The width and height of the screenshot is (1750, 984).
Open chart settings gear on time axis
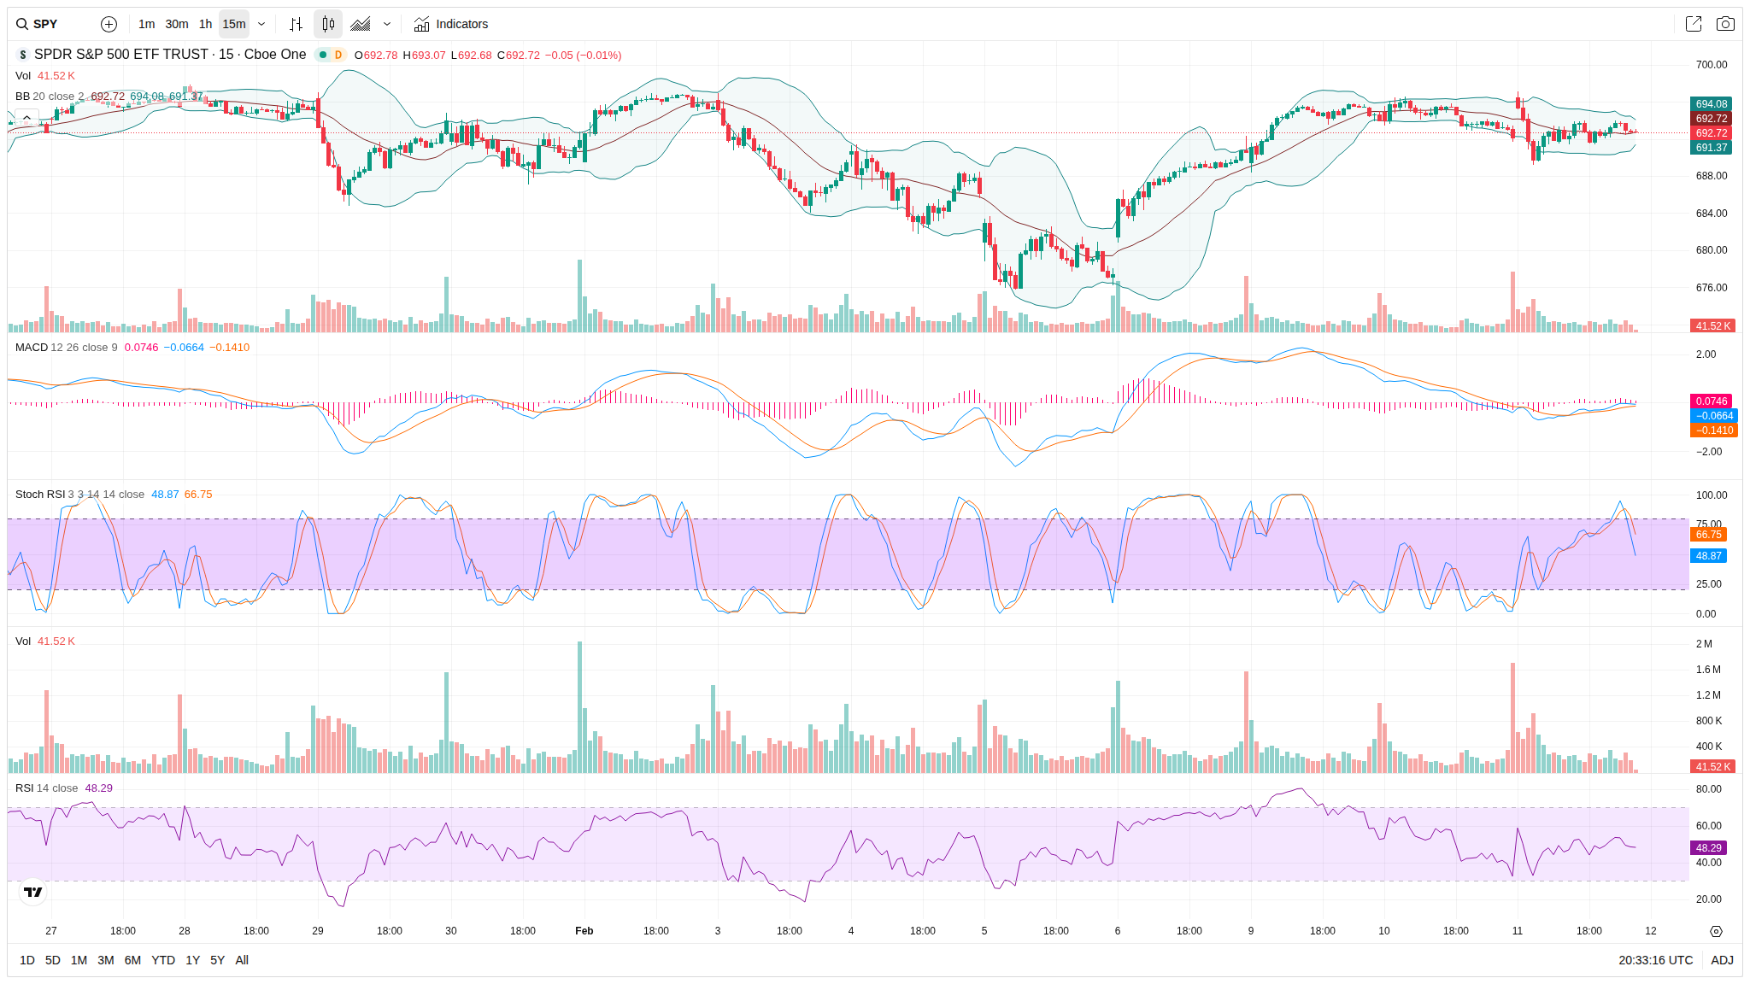point(1716,931)
